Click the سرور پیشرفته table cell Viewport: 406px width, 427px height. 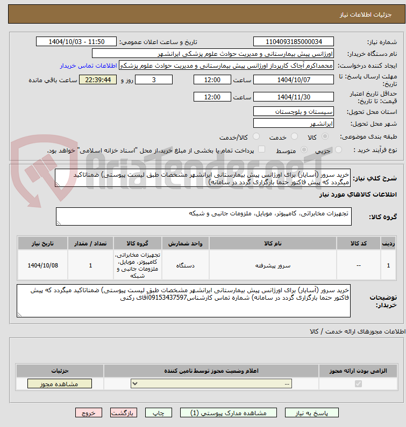273,265
